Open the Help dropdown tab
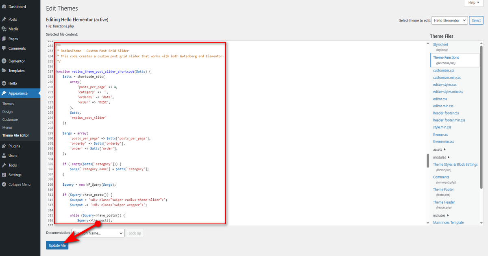 pyautogui.click(x=474, y=3)
